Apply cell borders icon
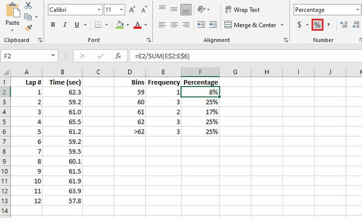This screenshot has width=362, height=218. click(x=98, y=25)
